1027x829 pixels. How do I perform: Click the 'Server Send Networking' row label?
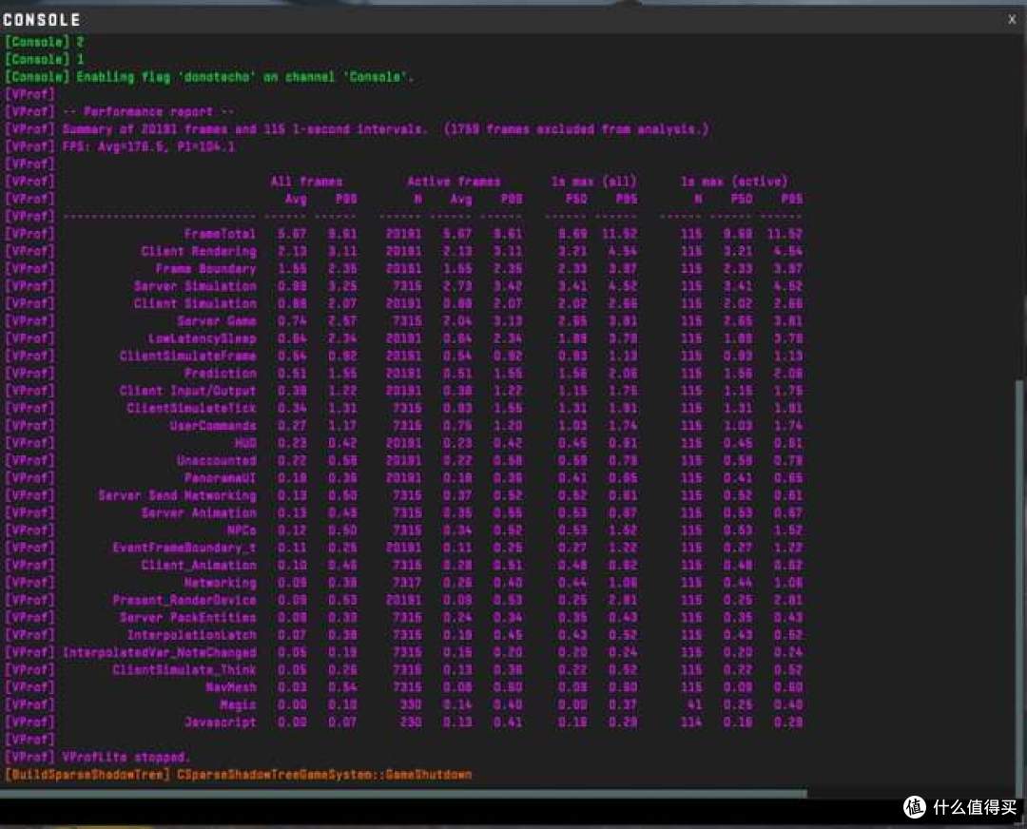tap(177, 495)
